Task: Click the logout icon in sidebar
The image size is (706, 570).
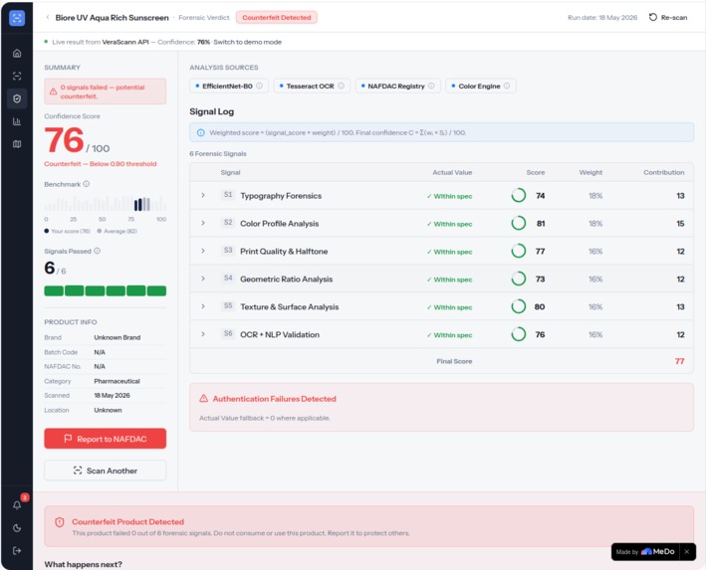Action: [17, 551]
